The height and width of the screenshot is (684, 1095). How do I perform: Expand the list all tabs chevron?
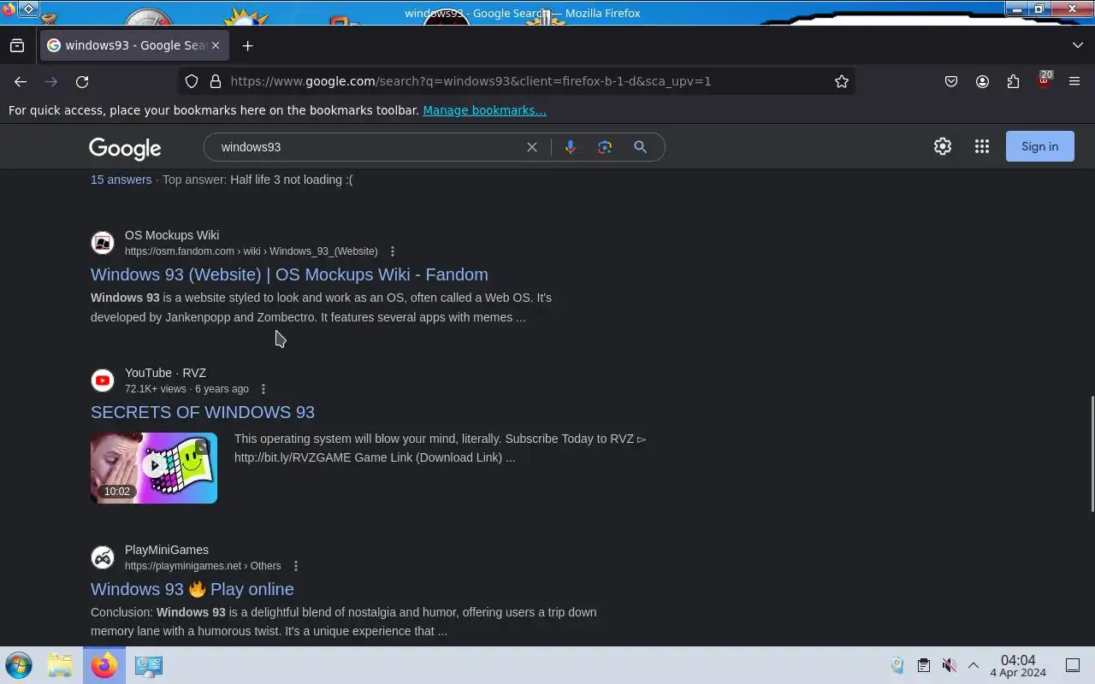(1077, 45)
